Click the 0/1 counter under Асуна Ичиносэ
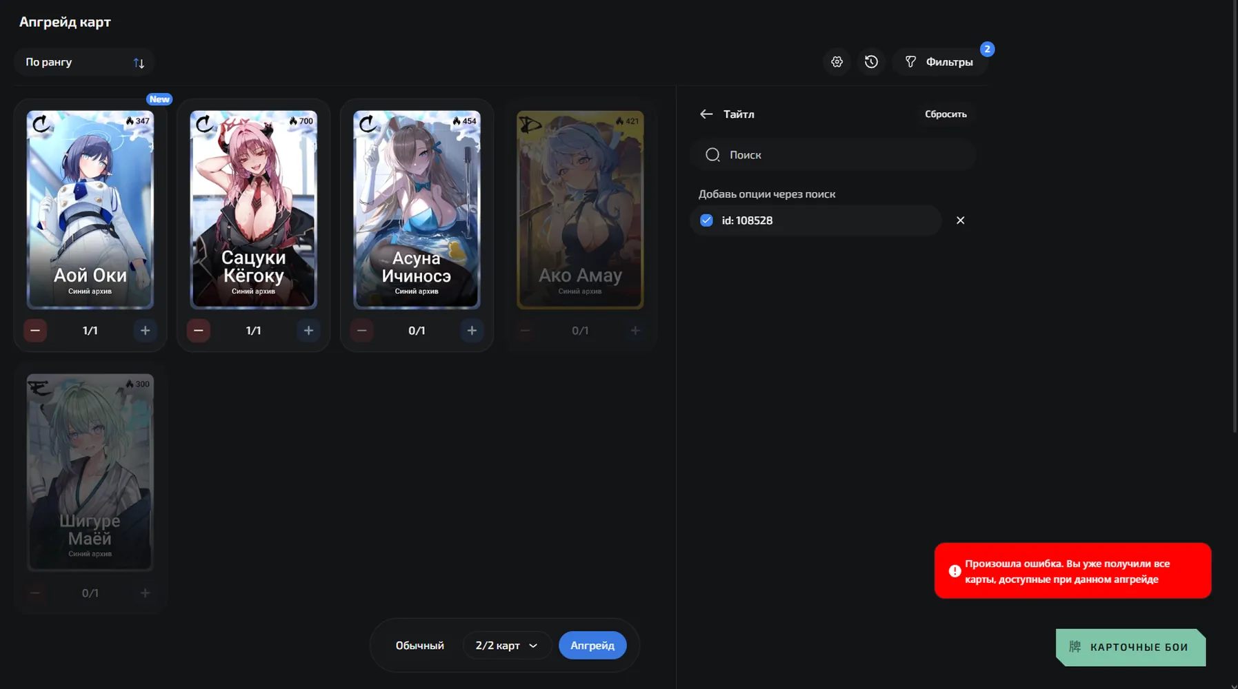Screen dimensions: 1238x689 coord(417,331)
